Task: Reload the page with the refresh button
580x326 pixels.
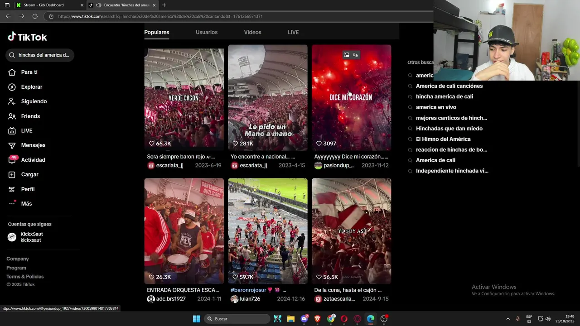Action: pos(35,16)
